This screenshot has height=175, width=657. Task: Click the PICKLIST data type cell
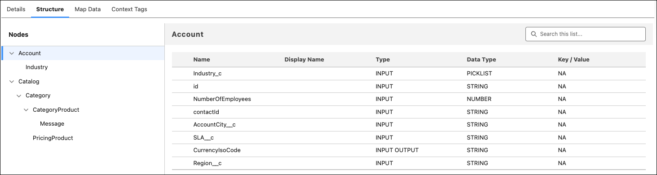pos(480,74)
